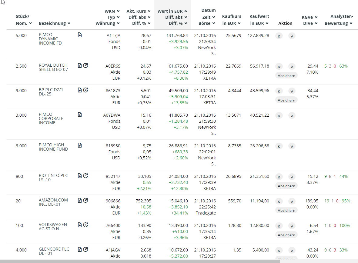Click the document-plus icon beside Glencore PLC
The width and height of the screenshot is (358, 263).
[x=79, y=249]
